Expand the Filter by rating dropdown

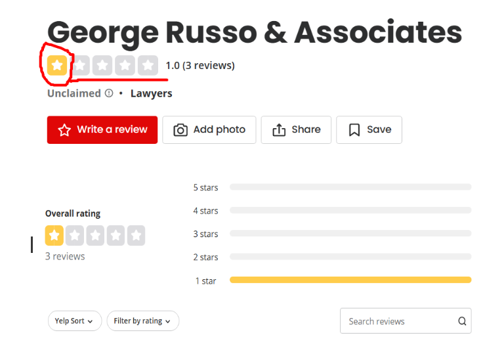[x=143, y=321]
